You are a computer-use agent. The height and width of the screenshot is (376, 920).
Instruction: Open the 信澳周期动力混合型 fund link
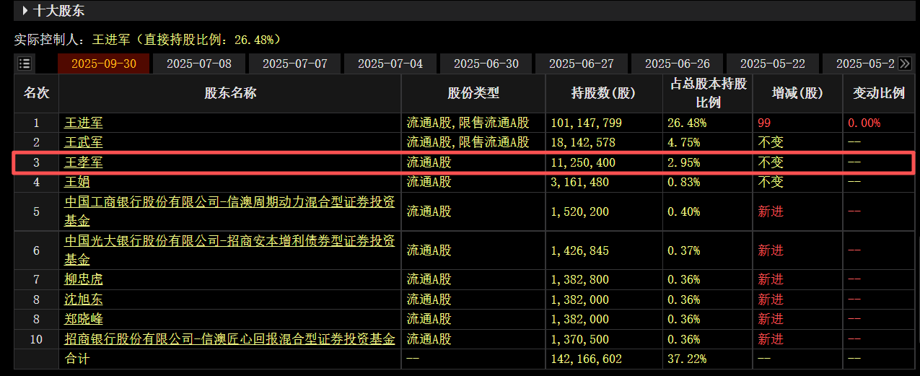tap(229, 211)
